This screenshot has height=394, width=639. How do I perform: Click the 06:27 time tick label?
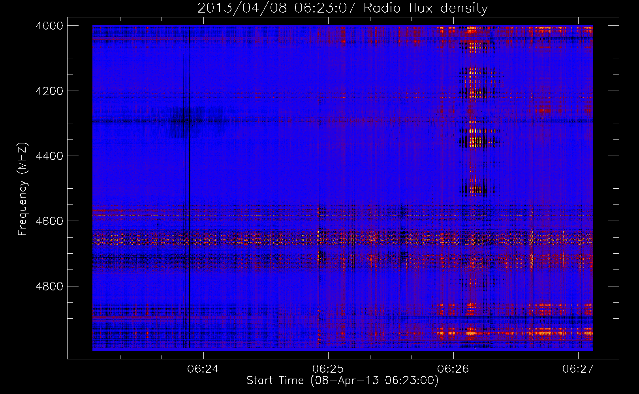point(578,369)
